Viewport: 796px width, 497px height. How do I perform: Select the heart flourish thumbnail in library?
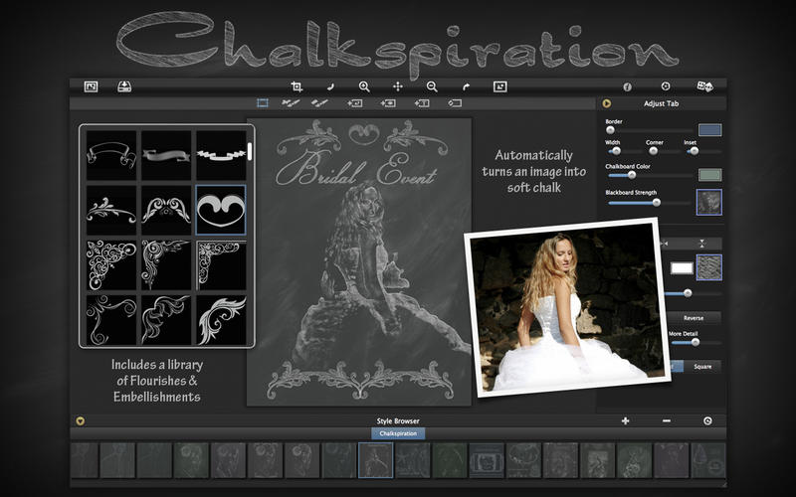pos(221,209)
